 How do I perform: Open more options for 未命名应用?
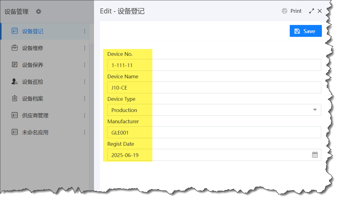(x=85, y=132)
